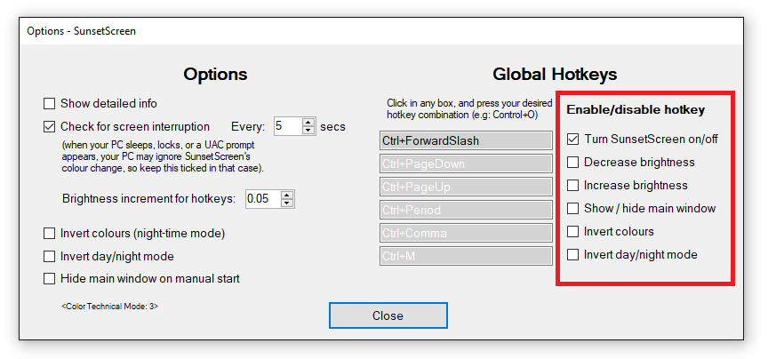Decrease the Every seconds spinner down arrow
768x359 pixels.
[x=308, y=131]
